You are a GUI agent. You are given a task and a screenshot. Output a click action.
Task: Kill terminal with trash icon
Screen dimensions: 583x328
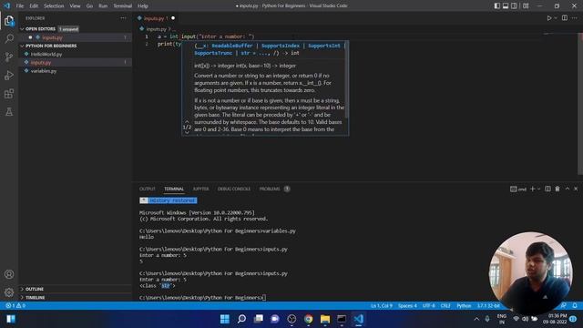click(557, 189)
